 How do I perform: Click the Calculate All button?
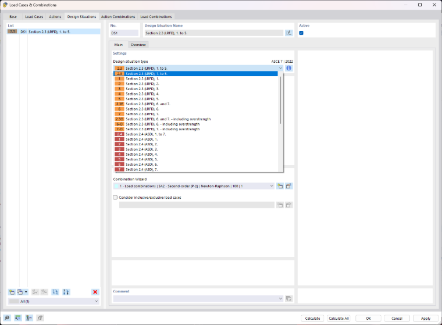[338, 318]
